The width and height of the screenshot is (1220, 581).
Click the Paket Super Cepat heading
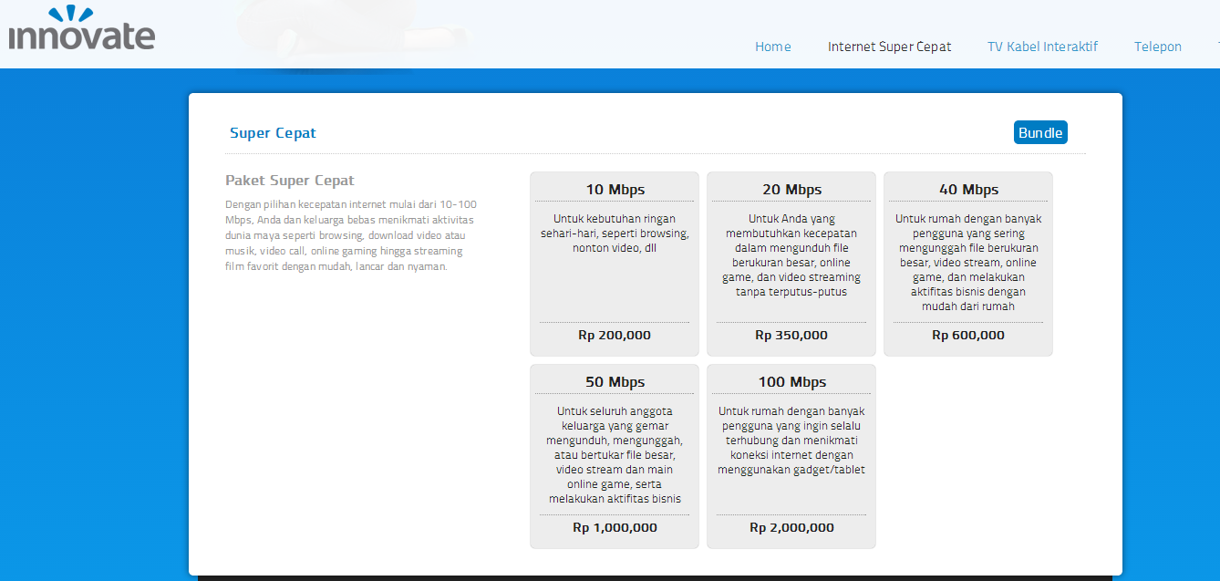point(290,181)
